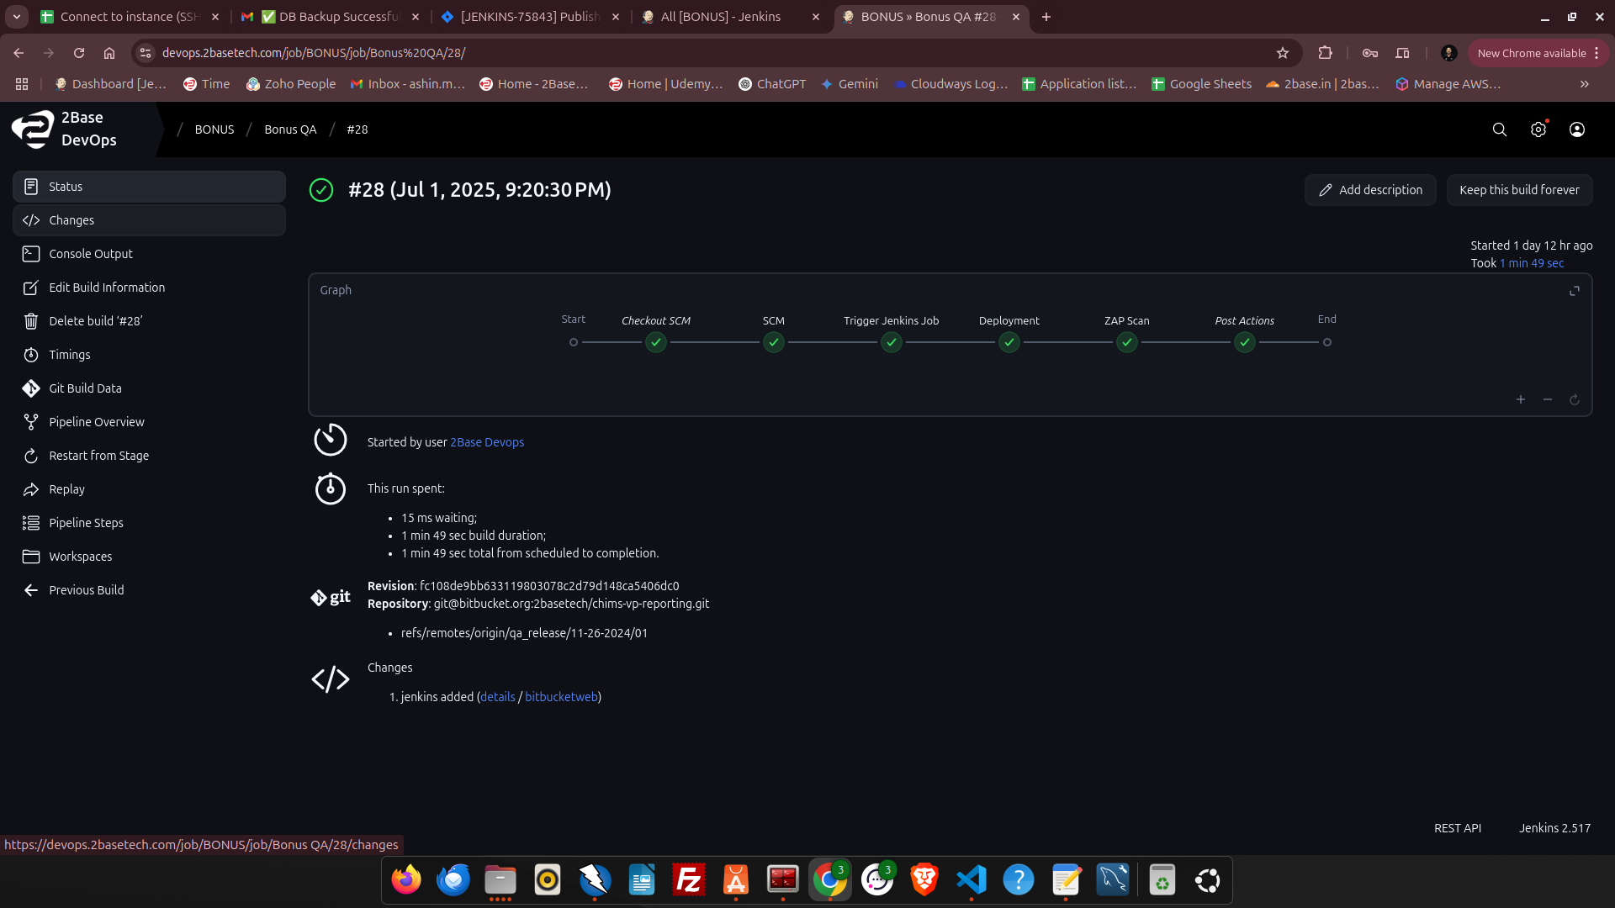Open Thunderbird from the dock
The image size is (1615, 908).
click(x=453, y=880)
